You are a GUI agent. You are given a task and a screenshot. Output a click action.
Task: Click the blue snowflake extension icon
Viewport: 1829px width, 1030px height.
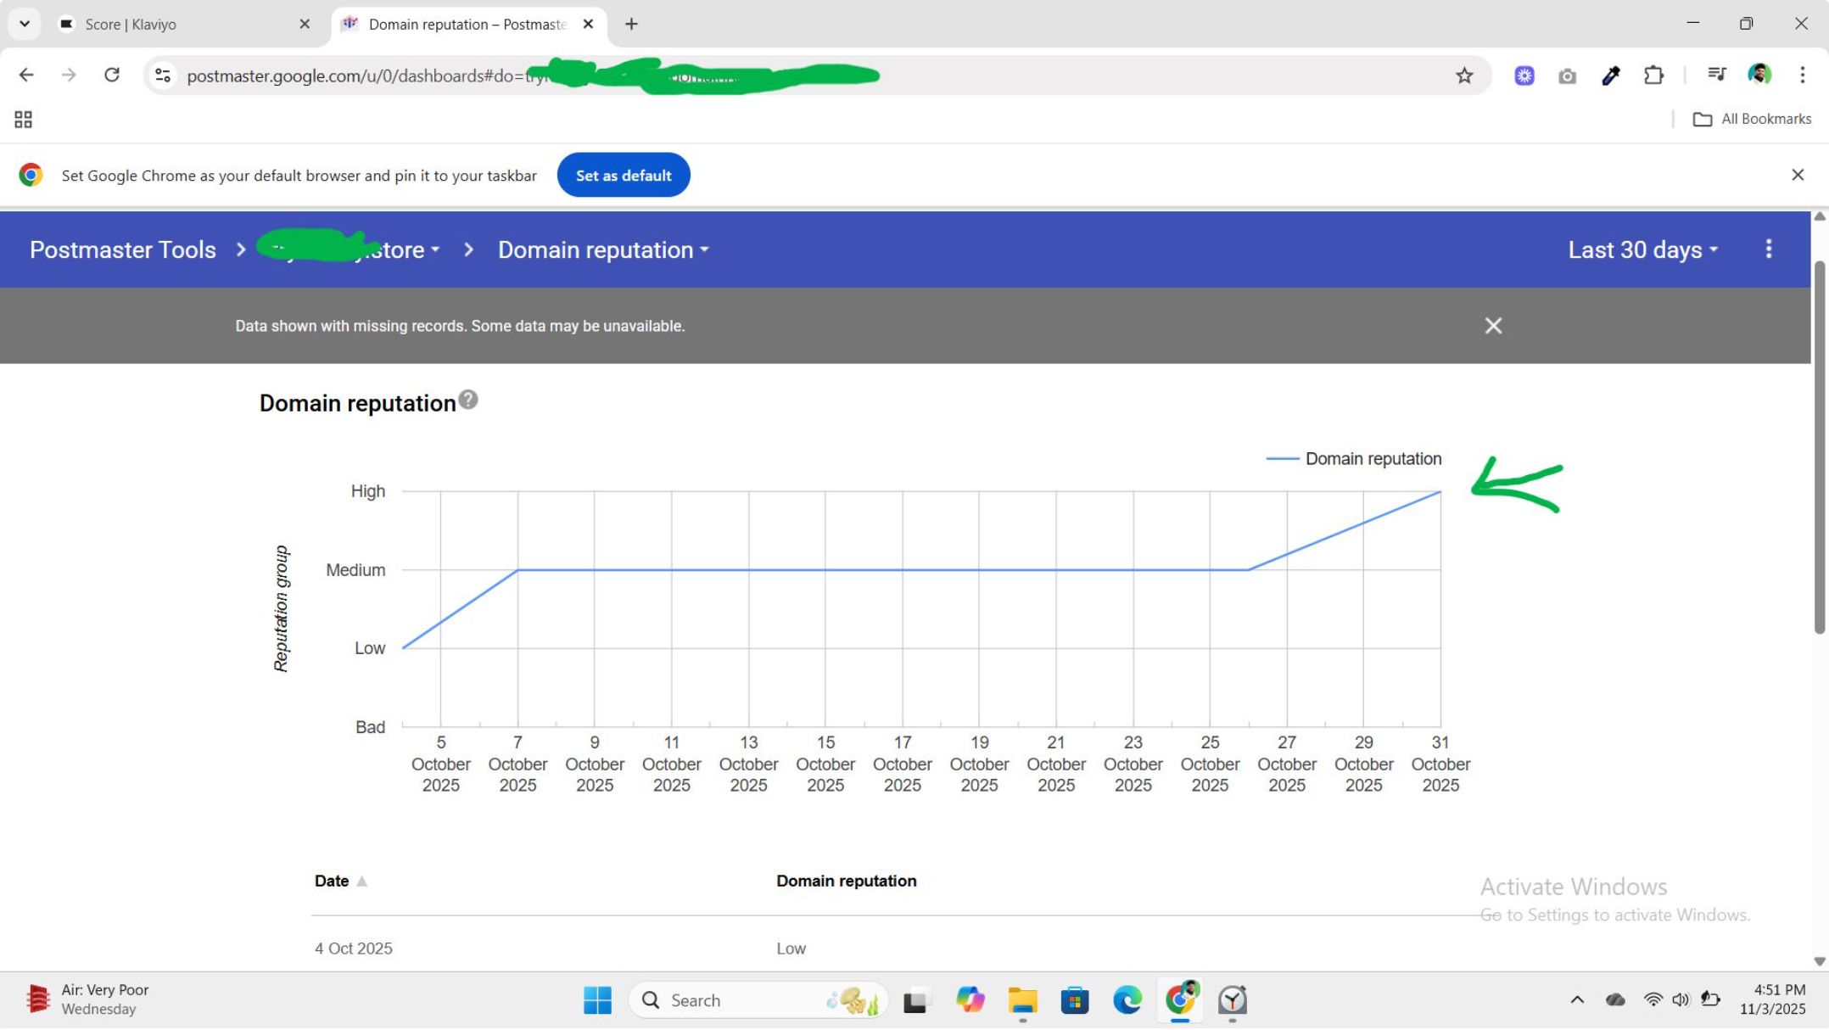click(1524, 76)
